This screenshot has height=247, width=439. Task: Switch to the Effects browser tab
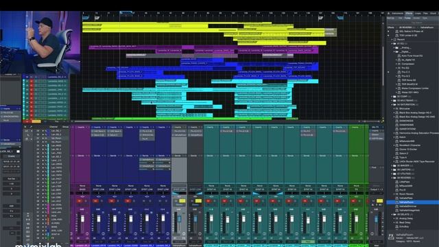pyautogui.click(x=409, y=13)
